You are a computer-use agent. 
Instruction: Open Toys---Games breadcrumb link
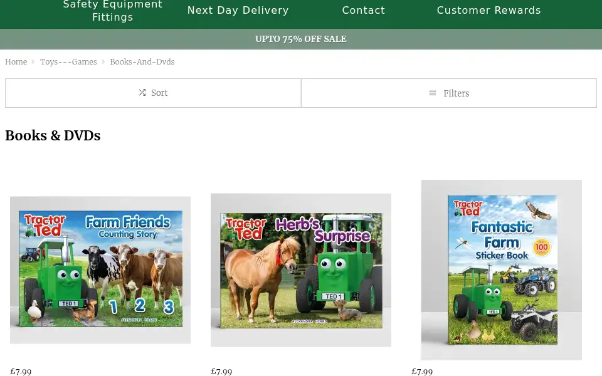point(68,62)
